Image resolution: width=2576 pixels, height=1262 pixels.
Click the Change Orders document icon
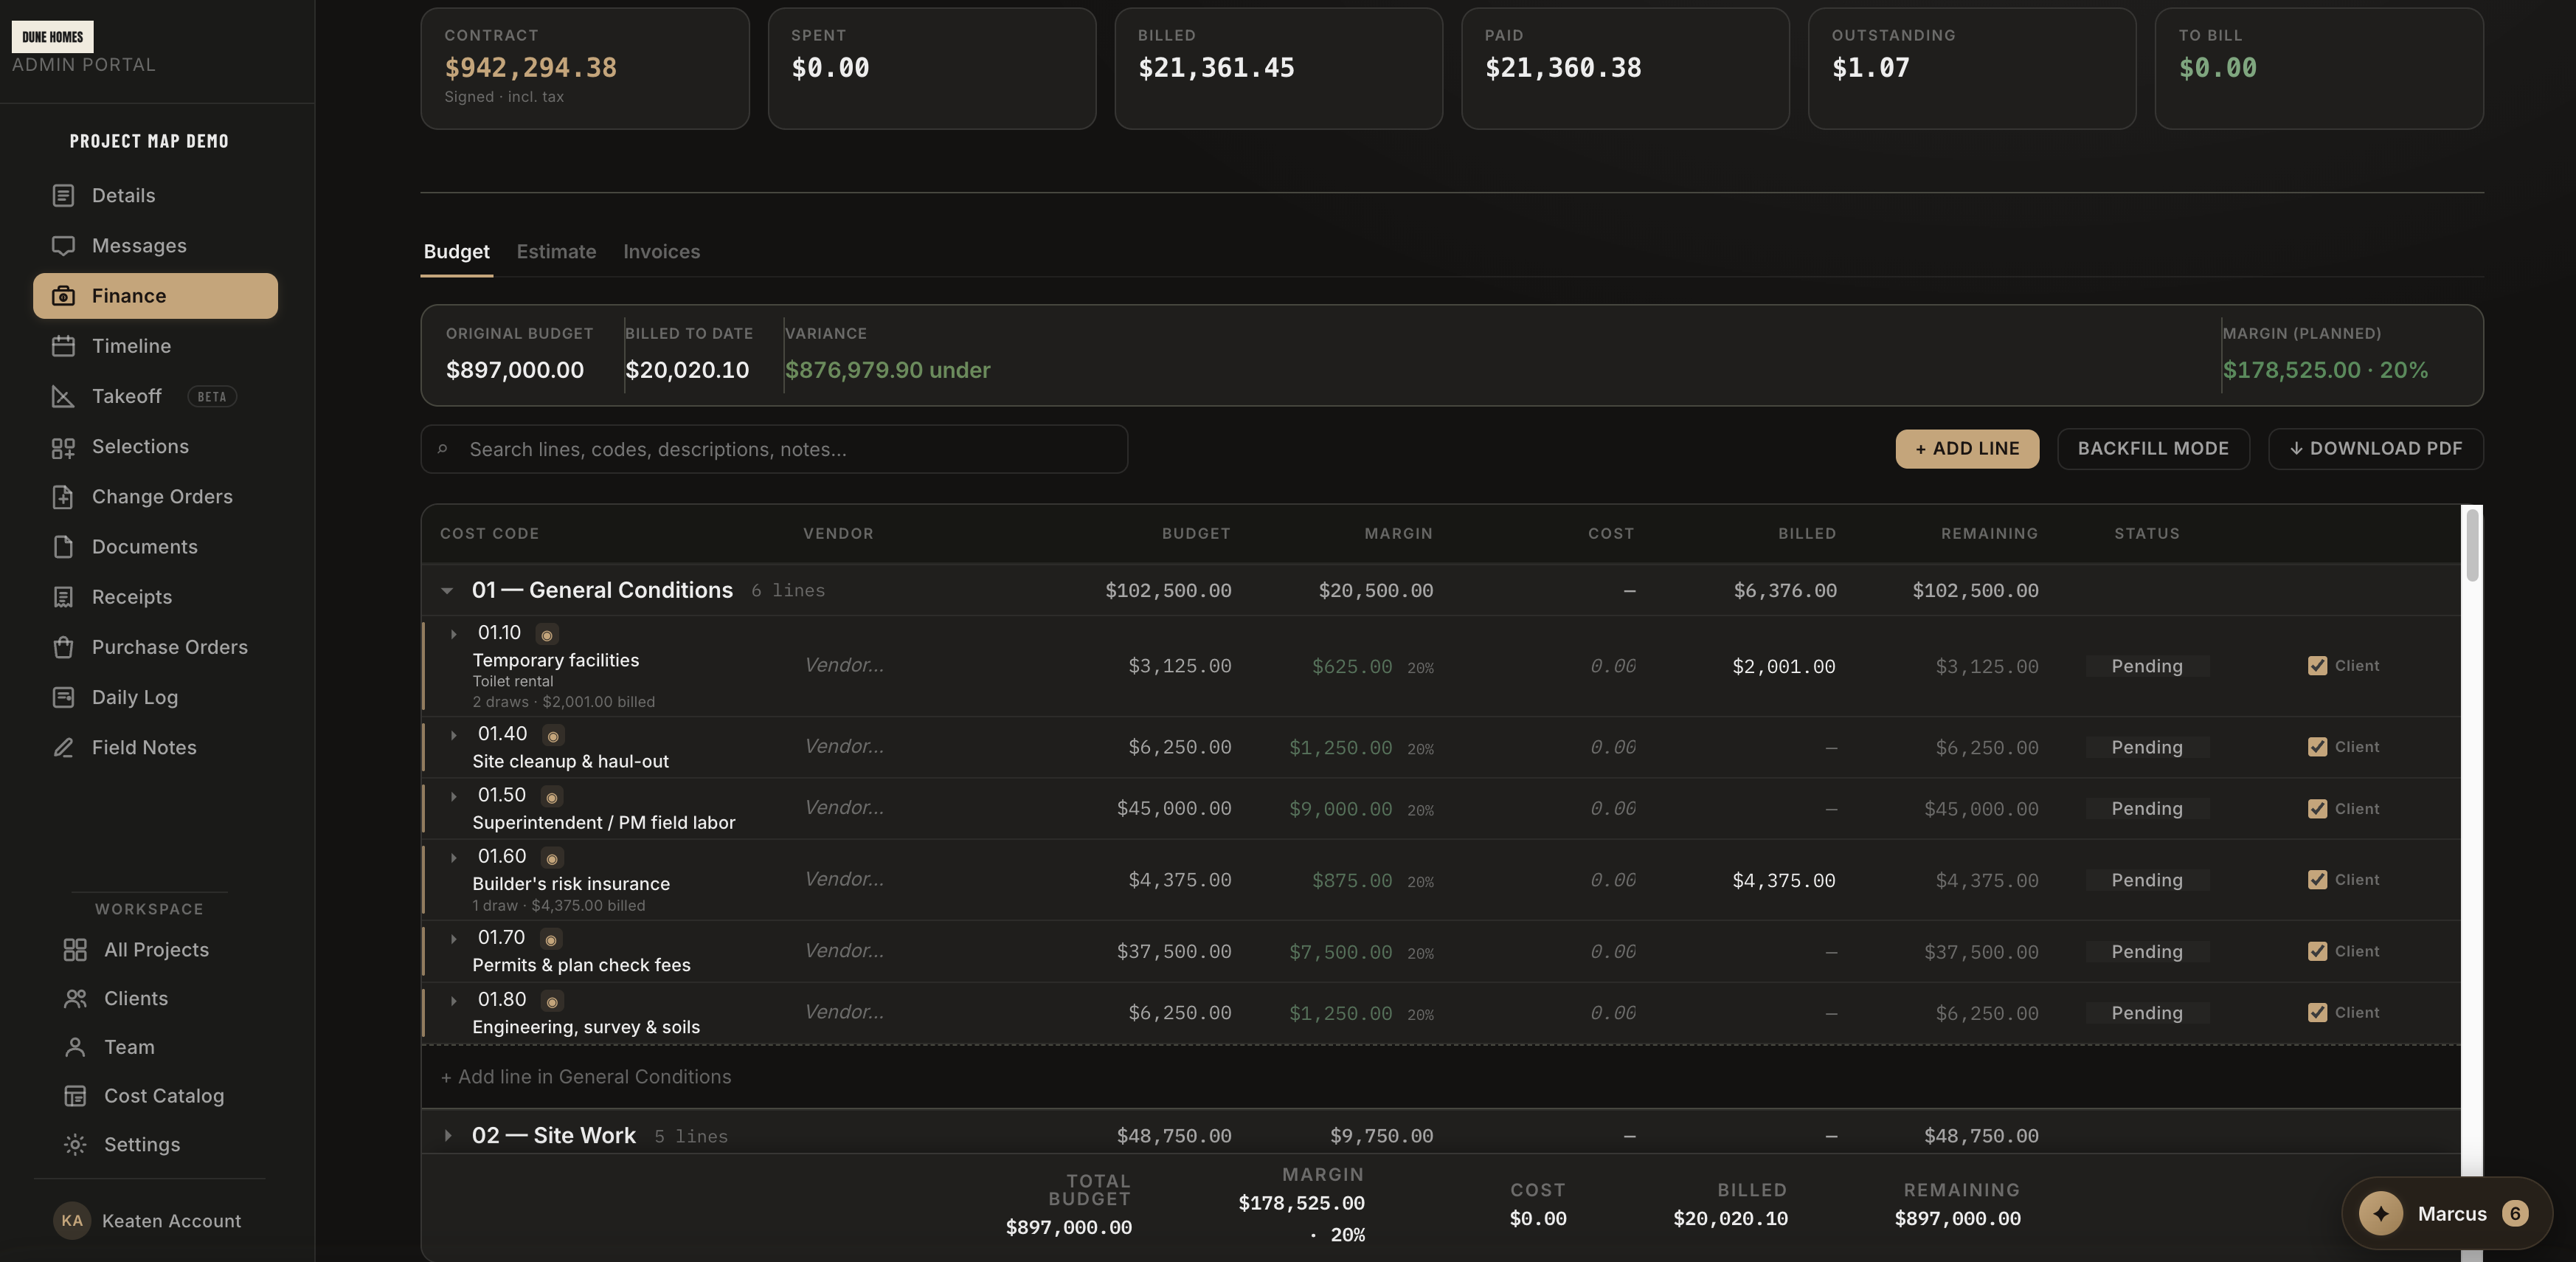[63, 497]
